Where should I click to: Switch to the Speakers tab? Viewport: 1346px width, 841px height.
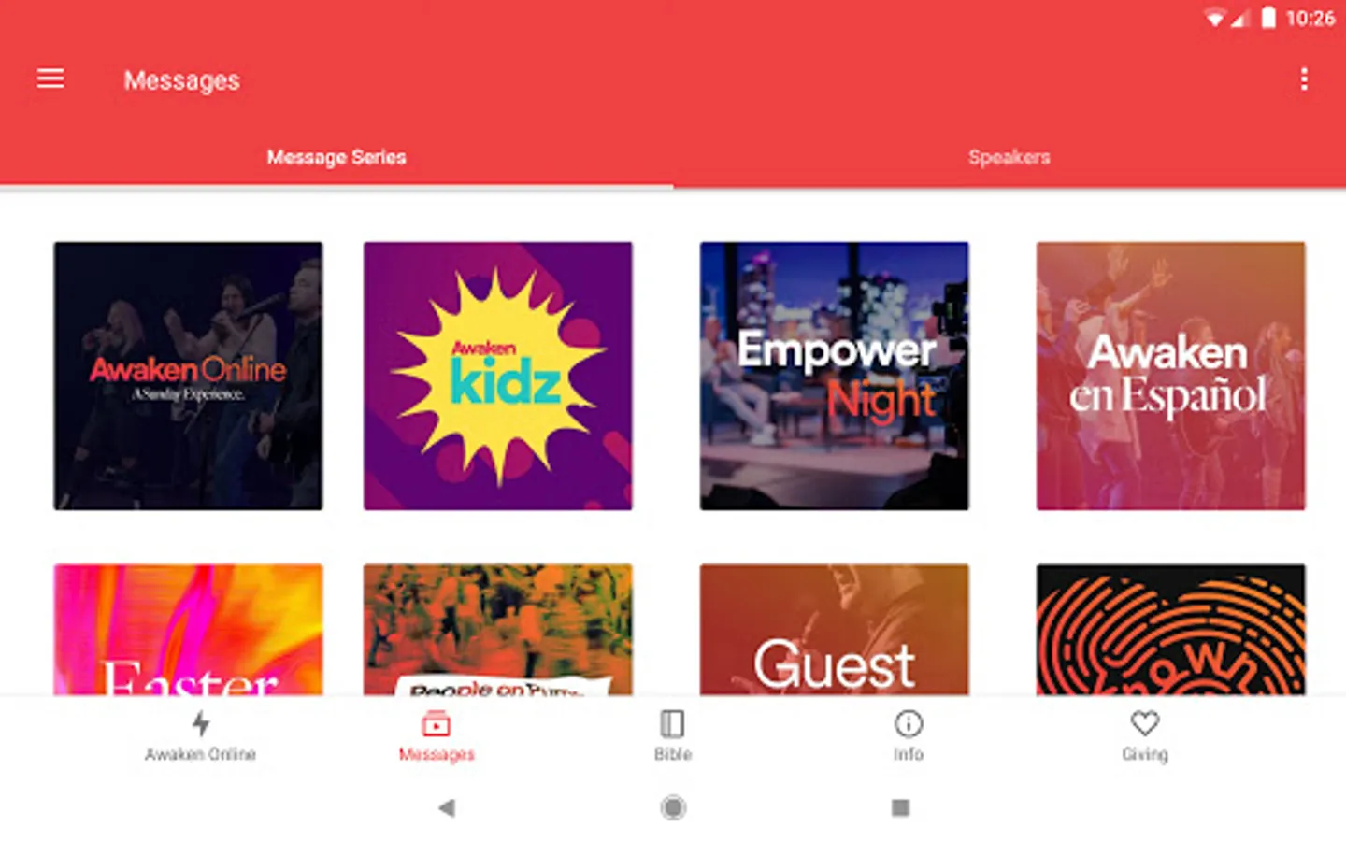[x=1009, y=157]
